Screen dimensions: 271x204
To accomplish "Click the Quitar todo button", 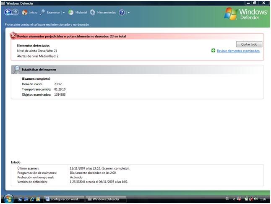I will pyautogui.click(x=249, y=44).
